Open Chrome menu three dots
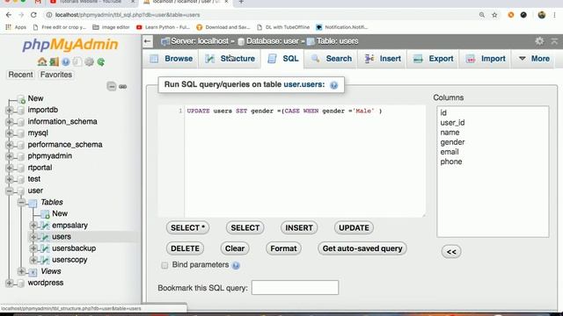This screenshot has width=563, height=316. [555, 15]
